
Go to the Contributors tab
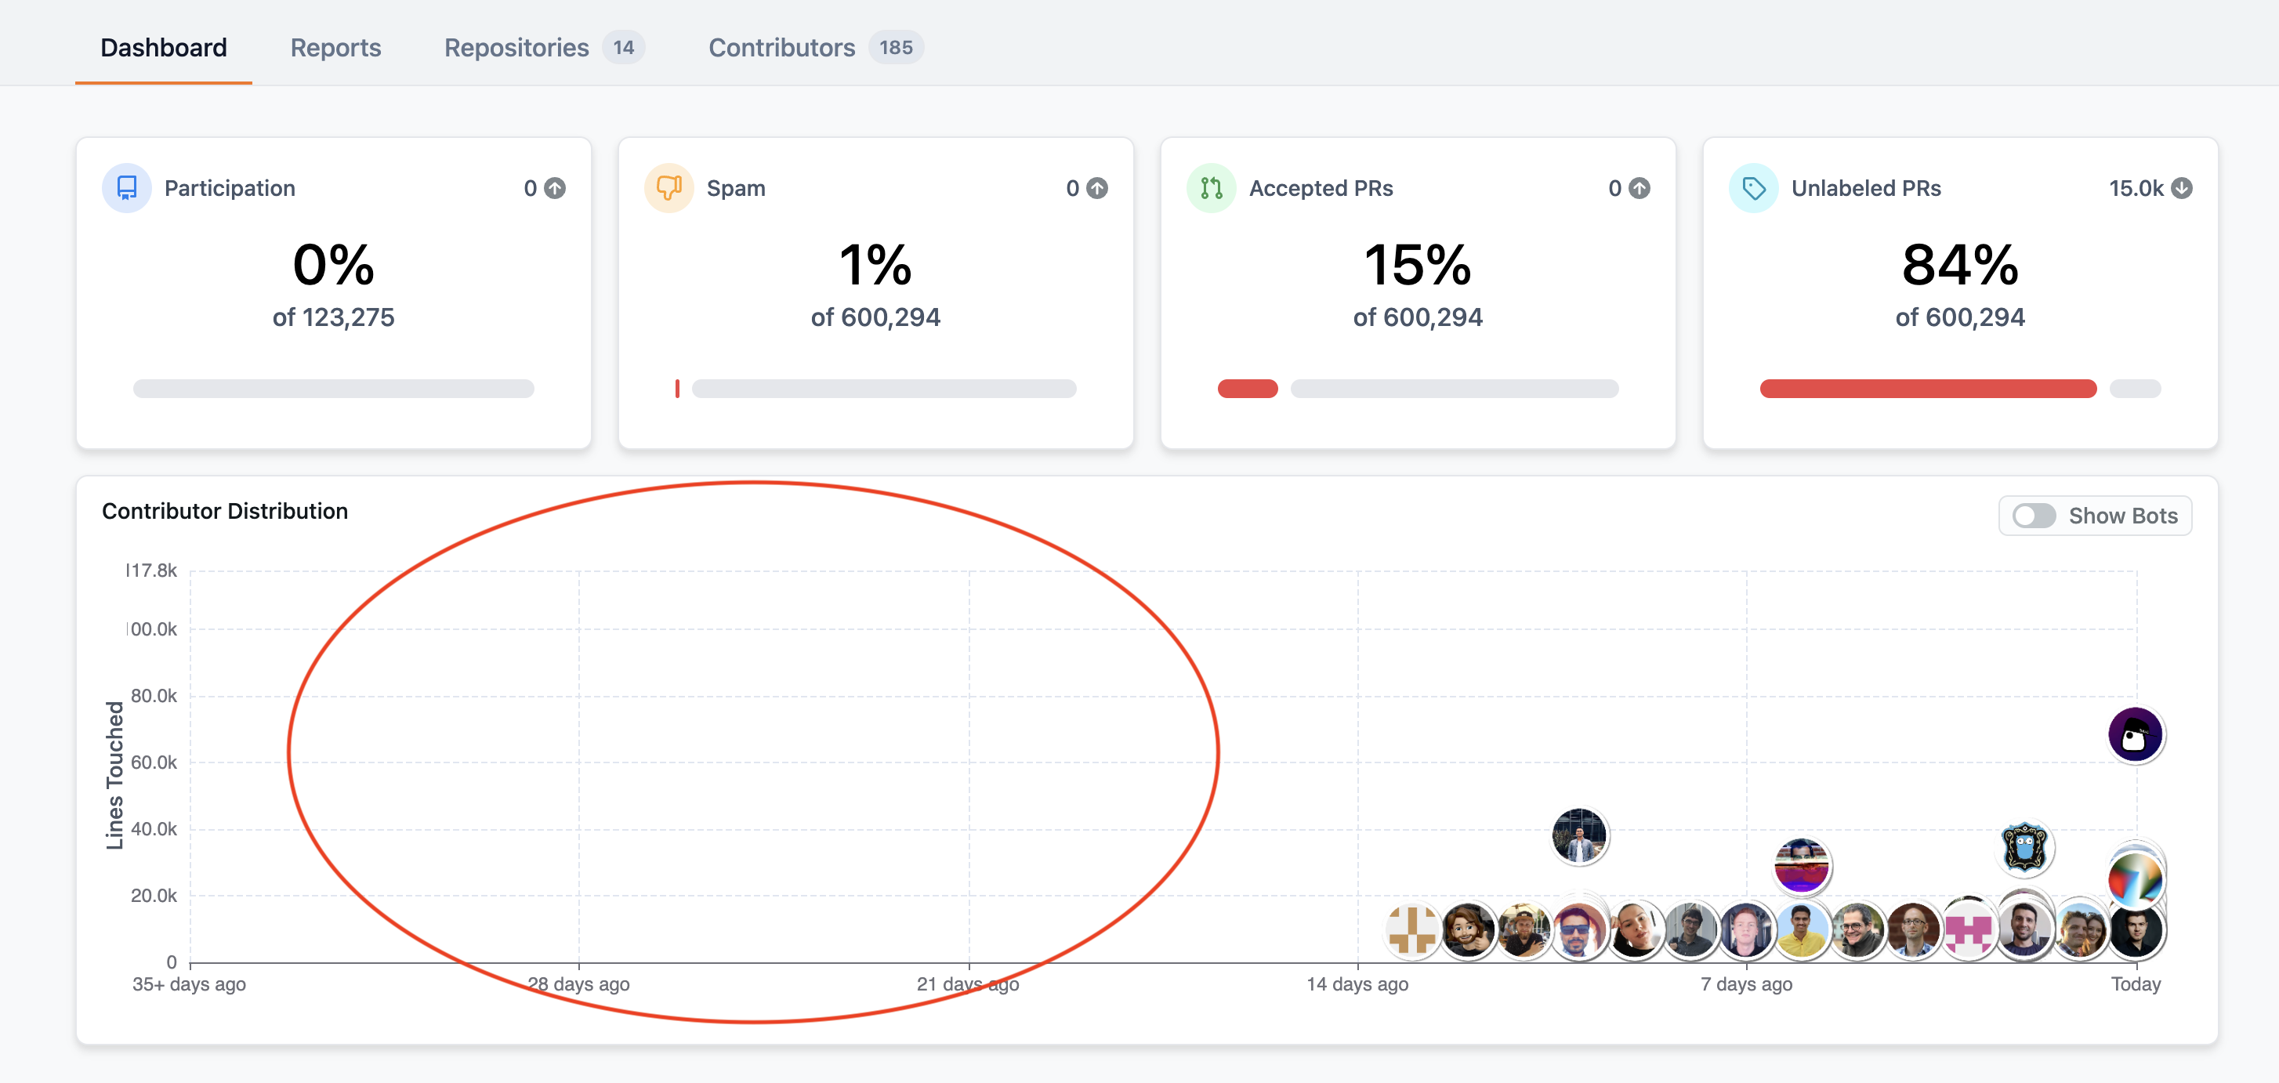[815, 47]
